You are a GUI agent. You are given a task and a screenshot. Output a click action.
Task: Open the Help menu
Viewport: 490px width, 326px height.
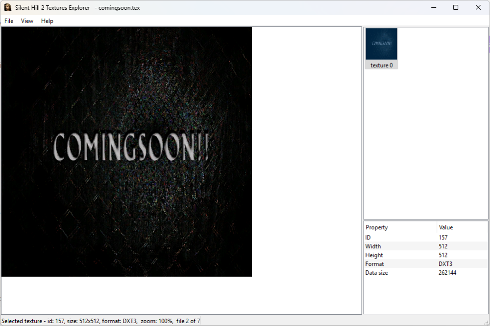(47, 21)
